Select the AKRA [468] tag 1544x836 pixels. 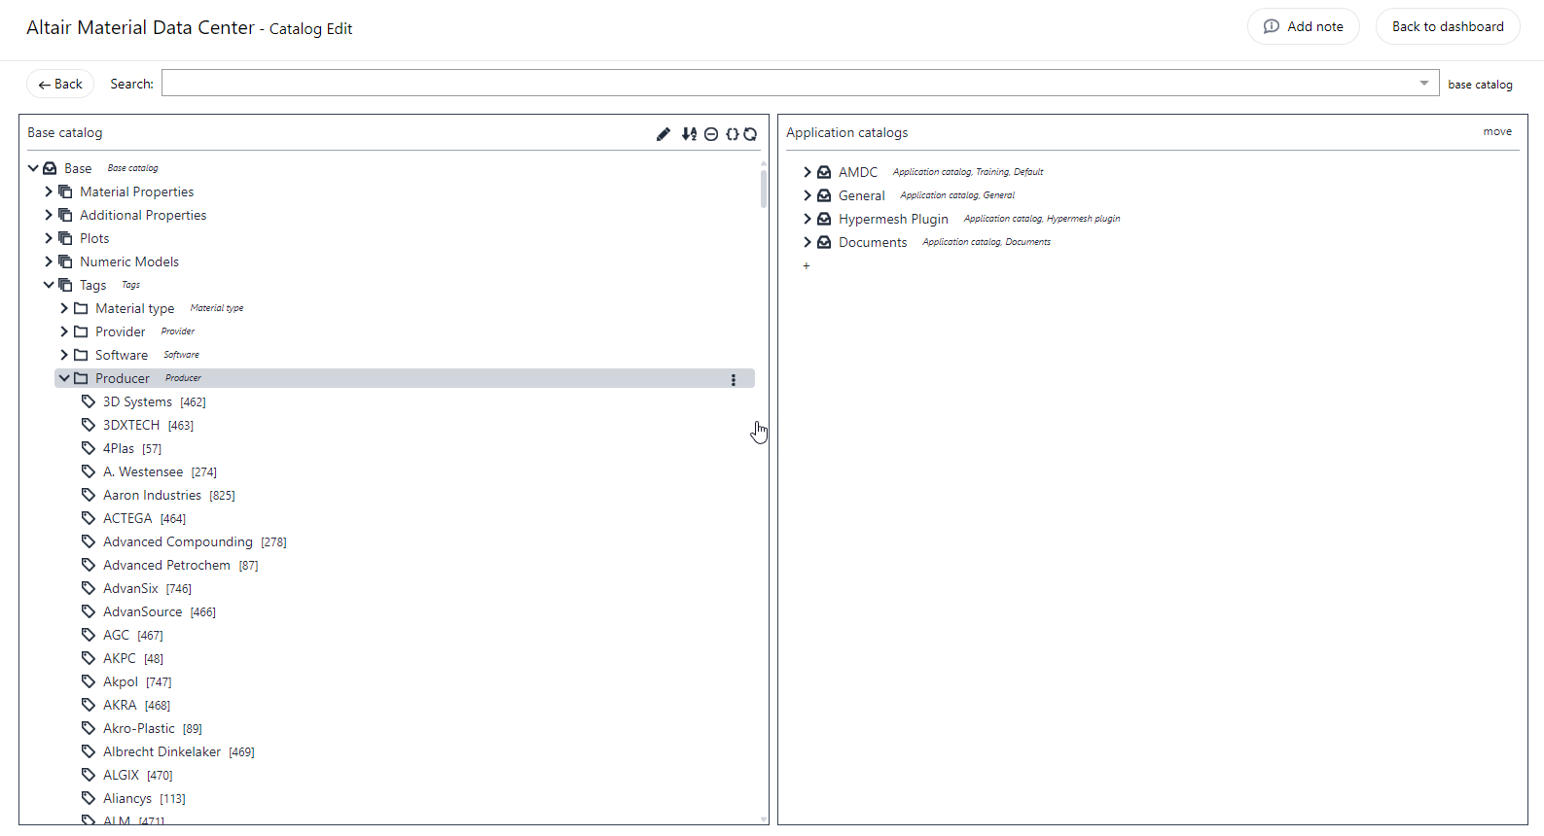(136, 705)
